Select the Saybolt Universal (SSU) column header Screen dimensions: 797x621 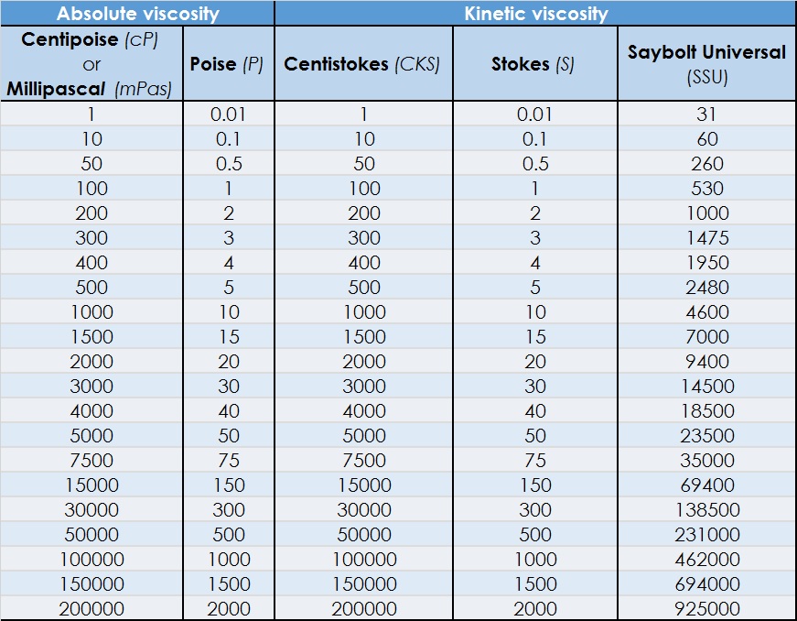click(x=707, y=63)
